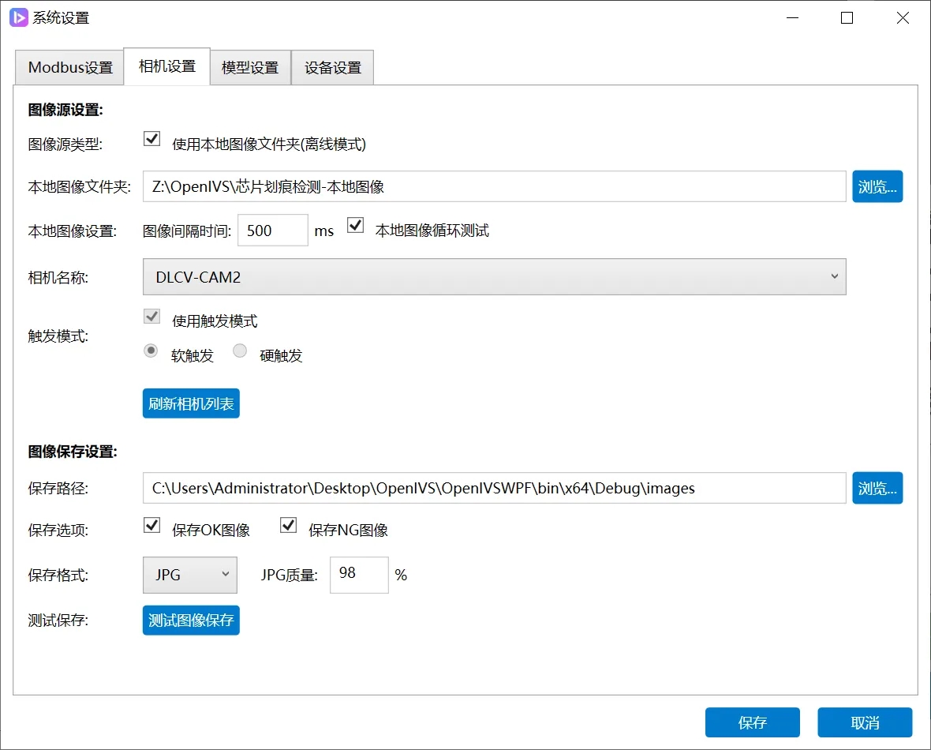931x750 pixels.
Task: Expand the 相机名称 dropdown DLCV-CAM2
Action: (494, 276)
